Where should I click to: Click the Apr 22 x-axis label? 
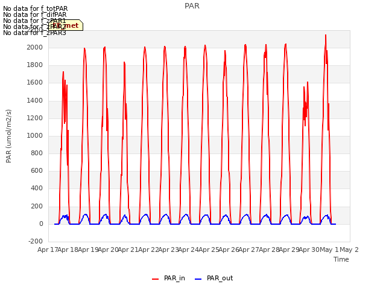pyautogui.click(x=148, y=250)
